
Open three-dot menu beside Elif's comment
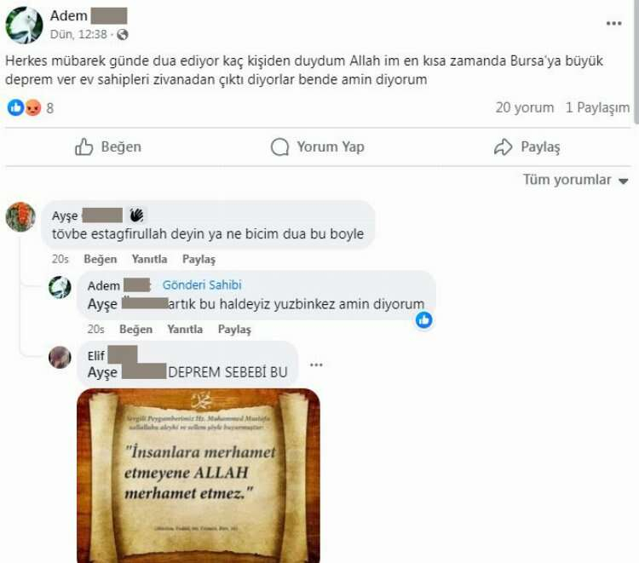tap(316, 365)
